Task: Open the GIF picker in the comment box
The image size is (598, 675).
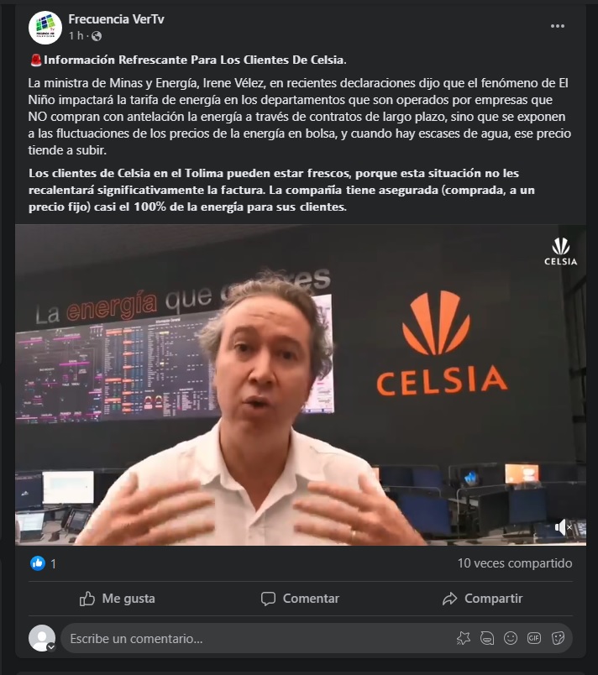Action: click(x=534, y=638)
